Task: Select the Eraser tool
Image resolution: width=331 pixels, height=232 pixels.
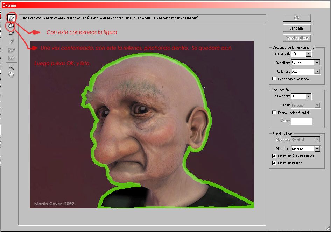Action: [x=12, y=32]
